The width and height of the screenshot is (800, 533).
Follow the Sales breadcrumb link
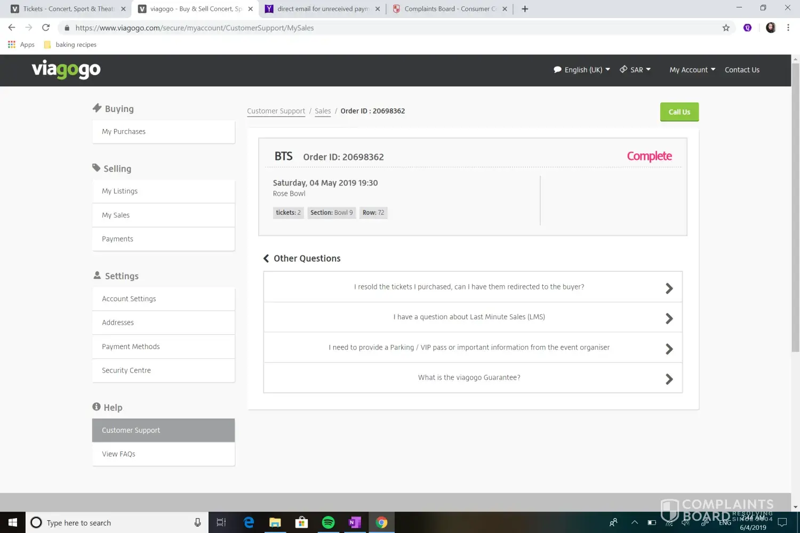point(323,111)
